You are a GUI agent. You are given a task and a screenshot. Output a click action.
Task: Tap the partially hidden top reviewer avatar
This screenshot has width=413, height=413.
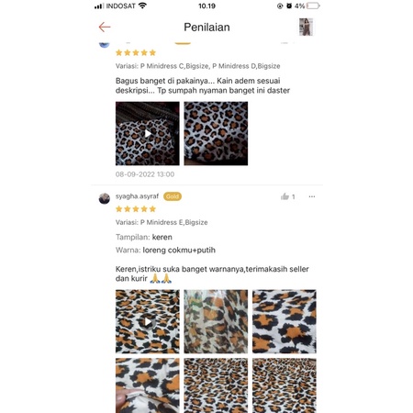[x=105, y=44]
